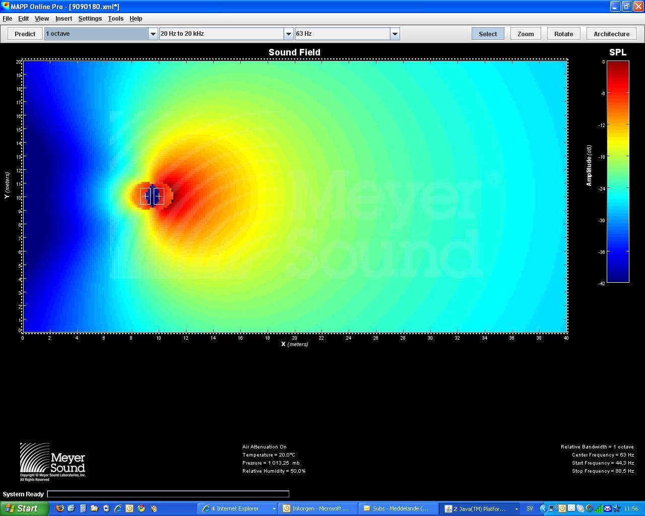The width and height of the screenshot is (645, 516).
Task: Click the MAPP Online Pro title bar icon
Action: [x=6, y=6]
